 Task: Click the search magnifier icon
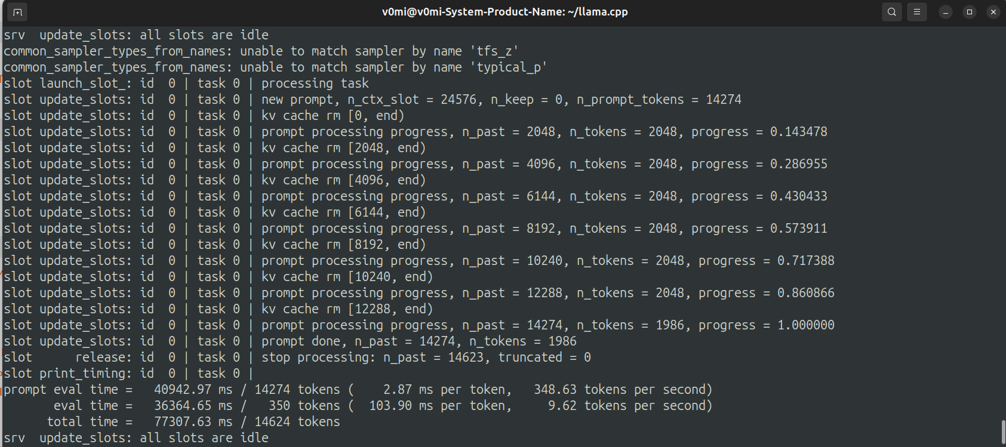(891, 12)
